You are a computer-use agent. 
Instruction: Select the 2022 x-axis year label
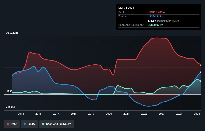tap(144, 114)
